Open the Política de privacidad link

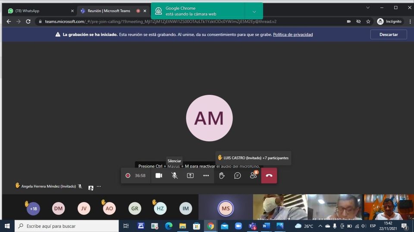point(293,34)
